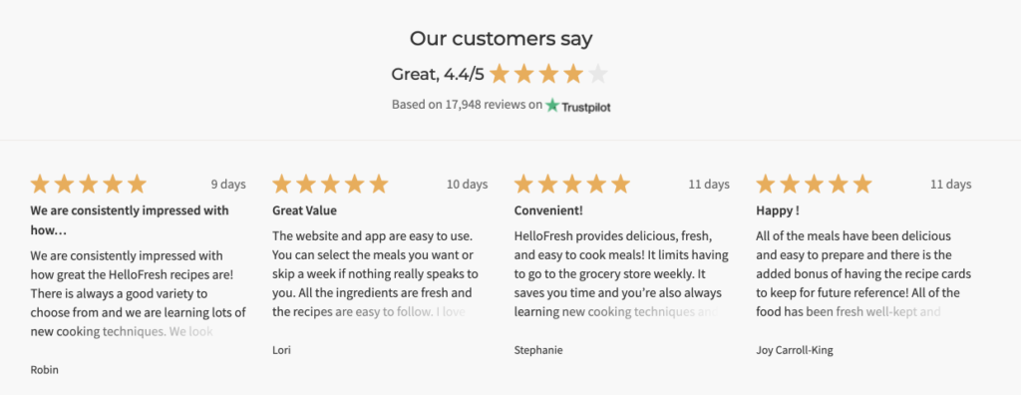Image resolution: width=1021 pixels, height=395 pixels.
Task: Open review titled 'We are consistently impressed with how…'
Action: 130,220
